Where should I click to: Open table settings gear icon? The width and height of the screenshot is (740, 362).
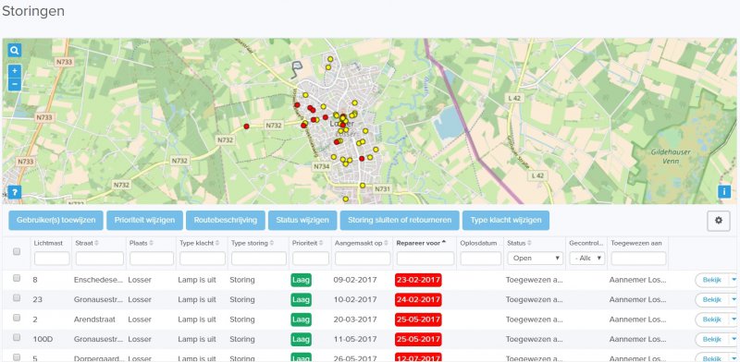point(719,221)
